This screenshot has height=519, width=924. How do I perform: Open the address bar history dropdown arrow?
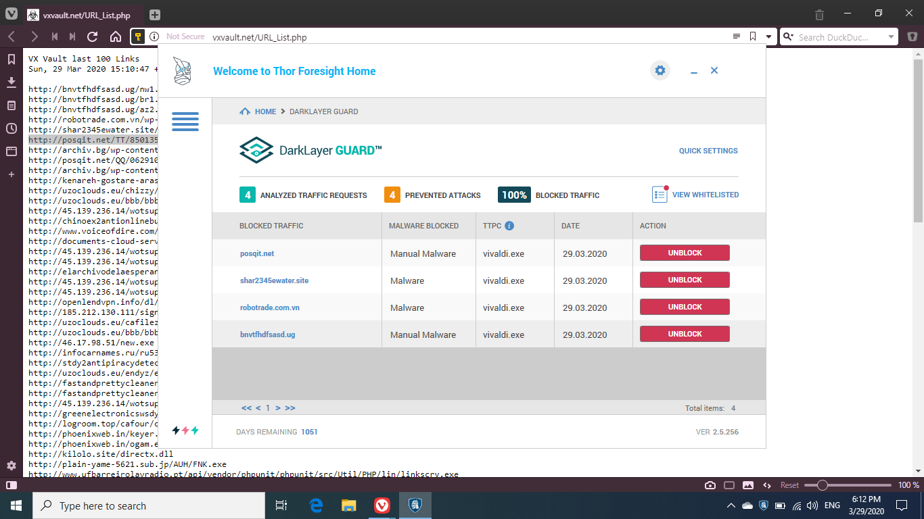point(769,36)
